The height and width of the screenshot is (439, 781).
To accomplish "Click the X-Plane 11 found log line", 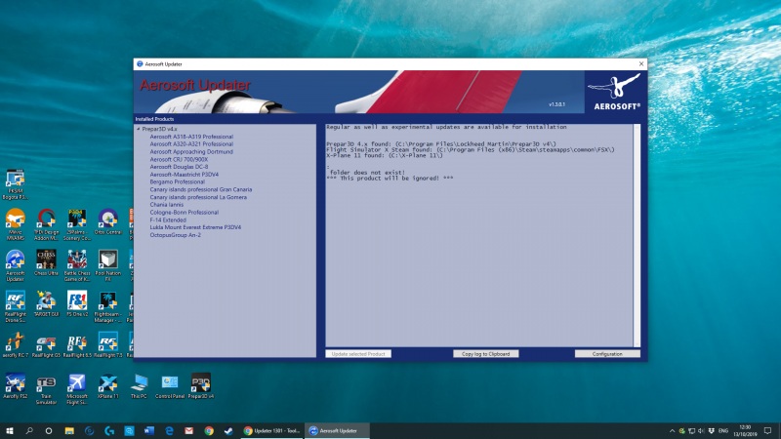I will coord(385,155).
